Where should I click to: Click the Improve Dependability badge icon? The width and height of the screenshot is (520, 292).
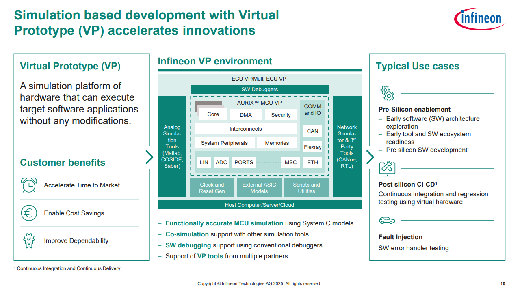tap(29, 240)
